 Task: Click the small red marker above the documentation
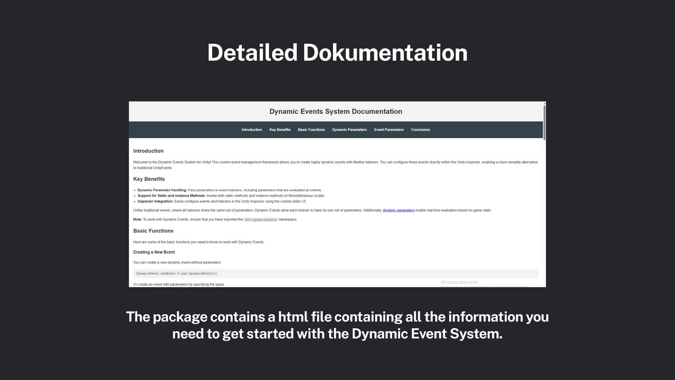coord(208,87)
